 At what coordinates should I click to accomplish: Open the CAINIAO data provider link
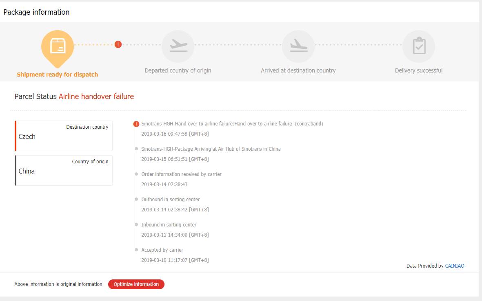454,266
